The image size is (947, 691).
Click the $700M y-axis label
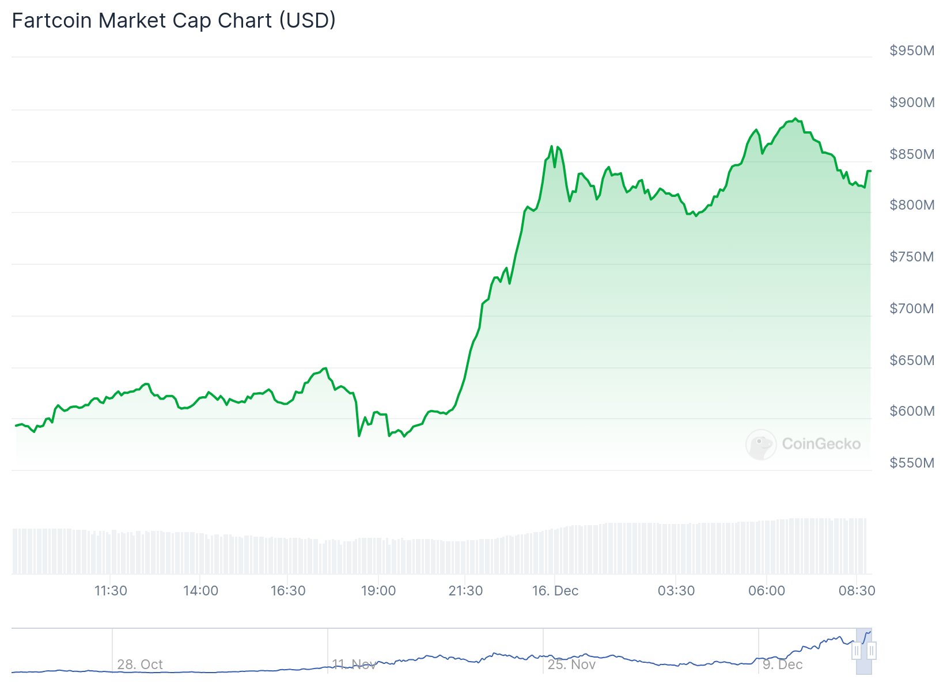point(912,309)
